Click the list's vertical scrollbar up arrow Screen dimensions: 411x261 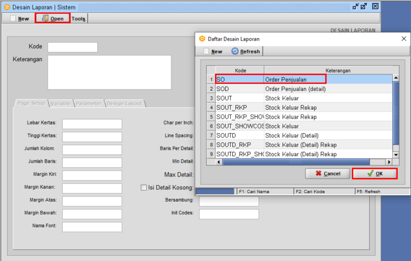click(x=396, y=78)
